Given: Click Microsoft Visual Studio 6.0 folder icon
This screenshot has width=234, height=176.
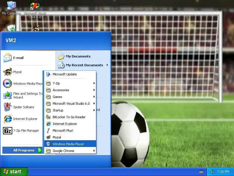Looking at the screenshot, I should click(x=48, y=104).
